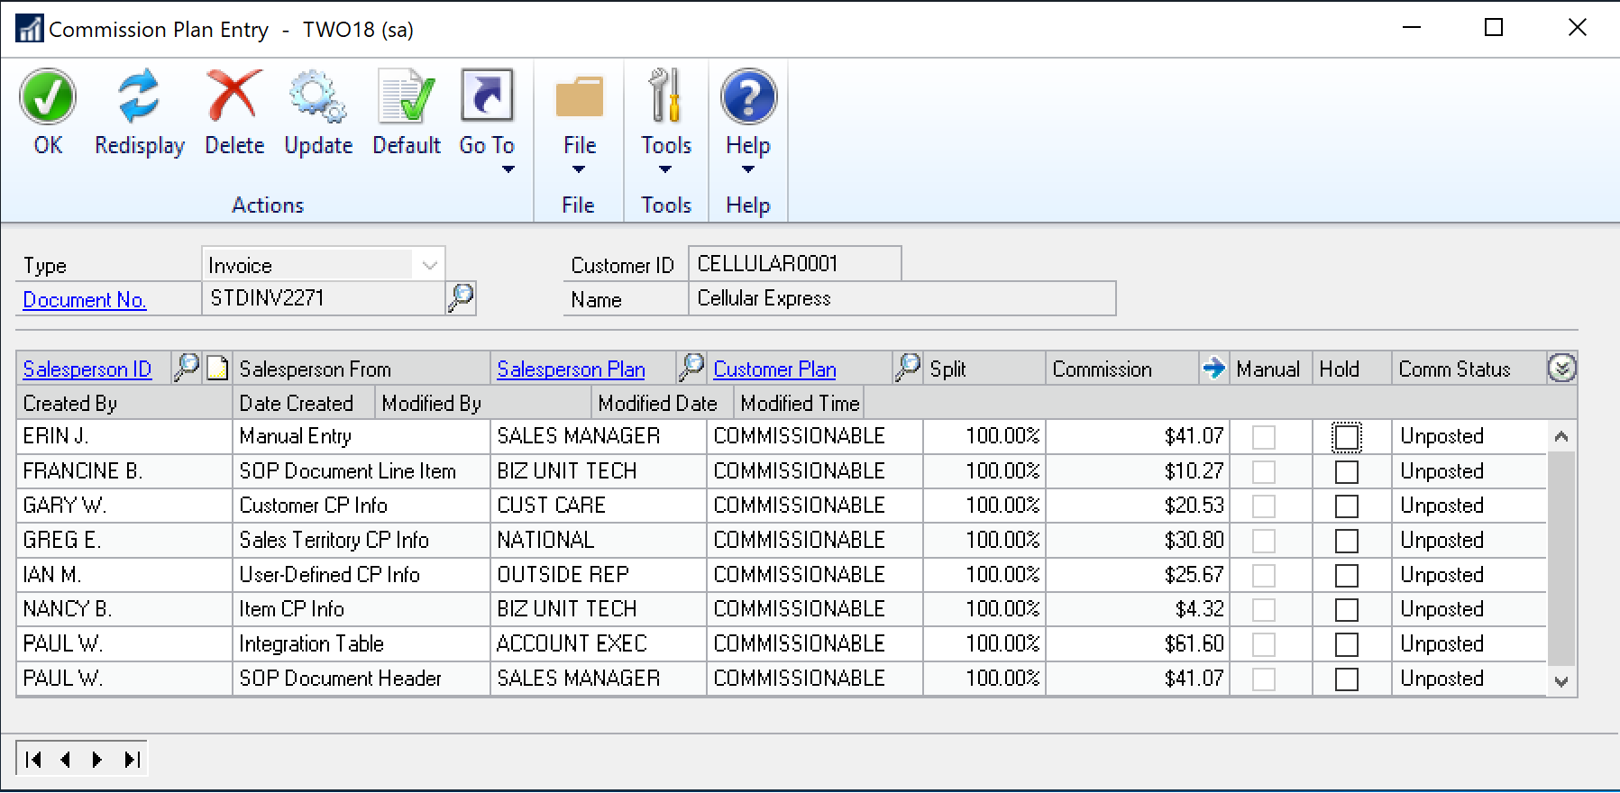Click the green OK checkmark icon

point(48,97)
